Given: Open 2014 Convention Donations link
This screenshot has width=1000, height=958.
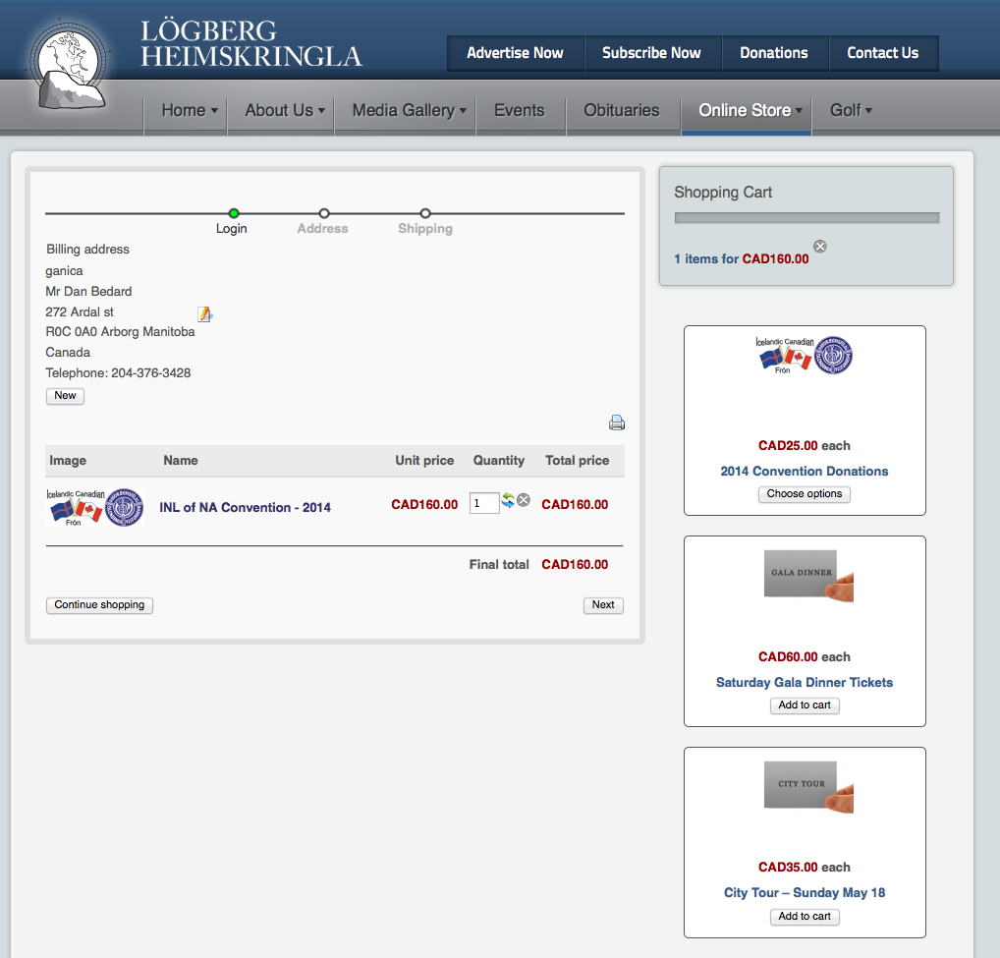Looking at the screenshot, I should click(805, 471).
